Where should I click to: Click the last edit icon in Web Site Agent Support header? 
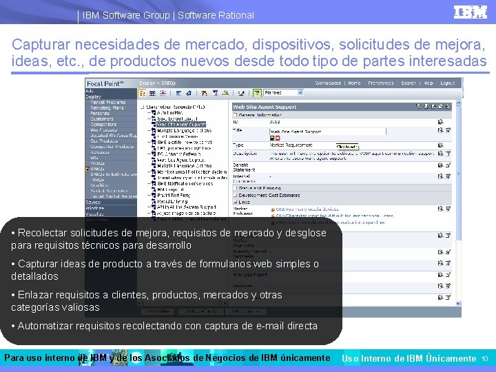(448, 106)
